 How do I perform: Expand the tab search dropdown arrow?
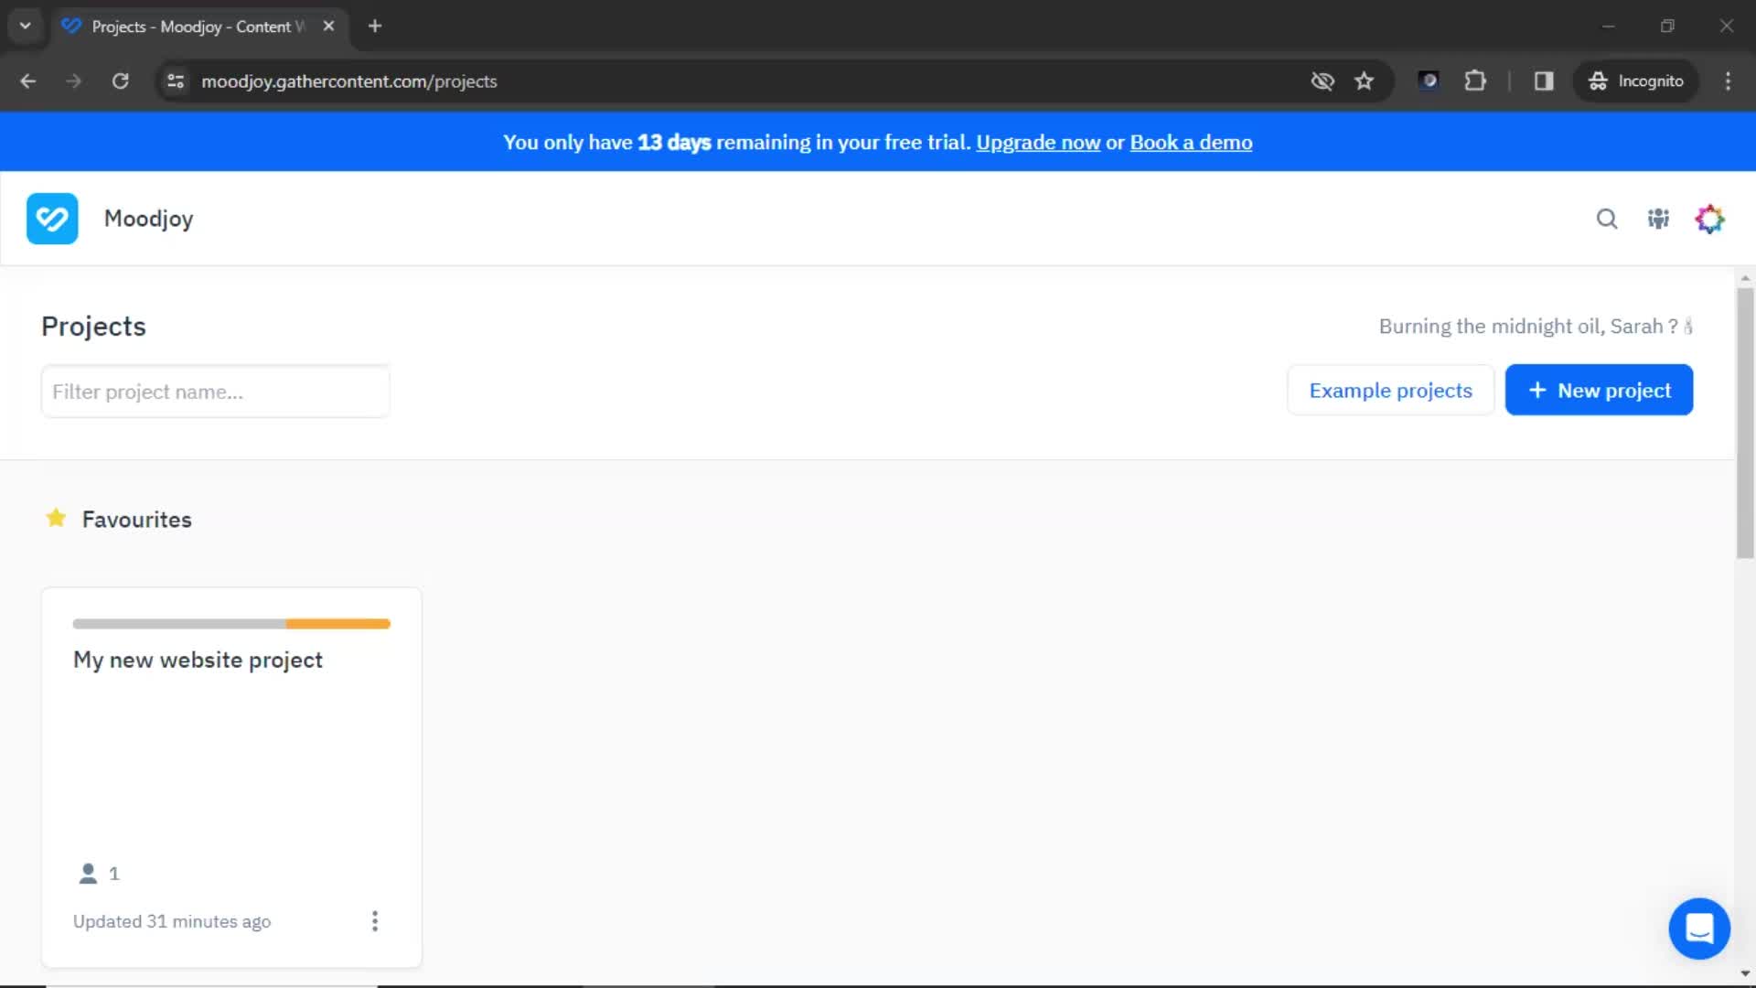click(26, 27)
